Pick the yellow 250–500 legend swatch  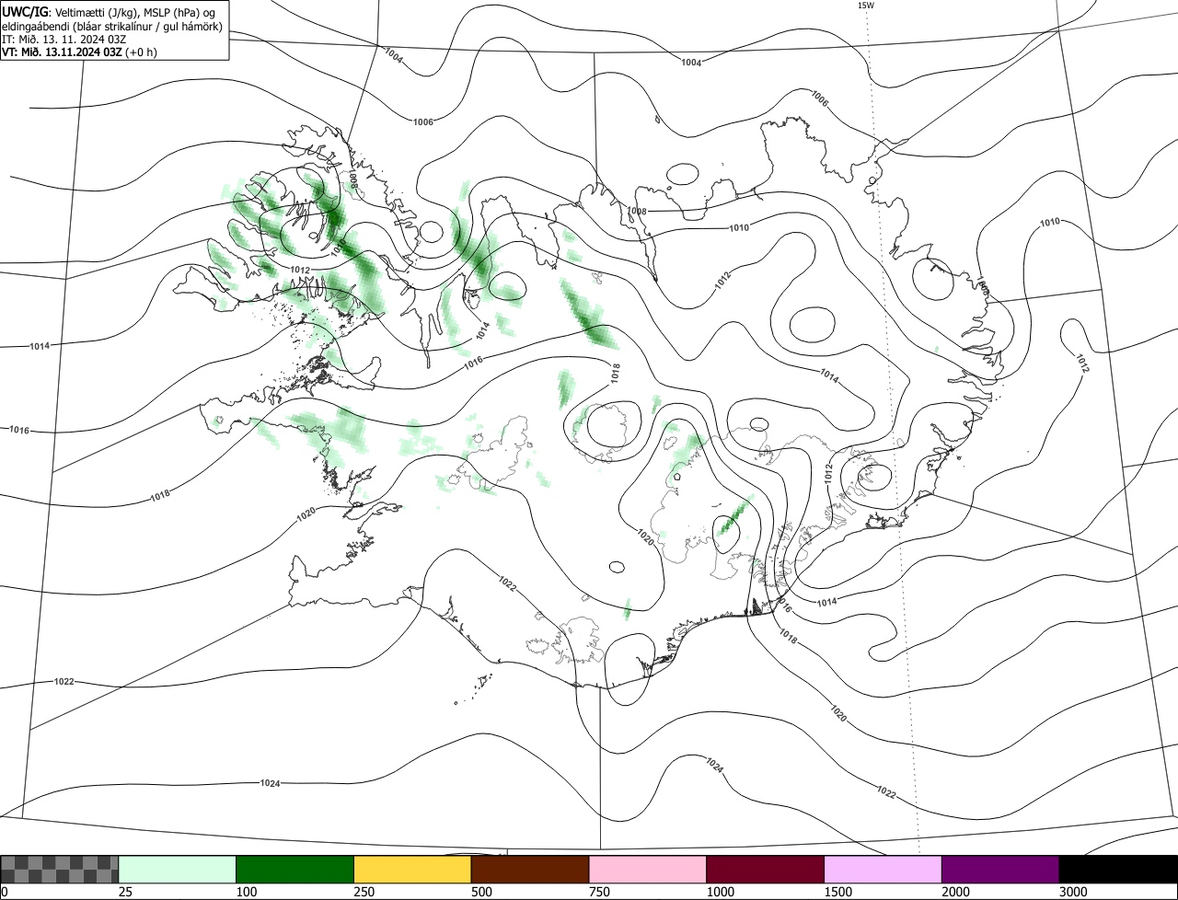click(x=412, y=870)
